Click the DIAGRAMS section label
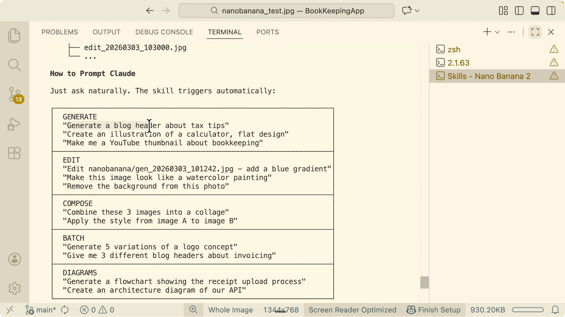 pos(80,273)
